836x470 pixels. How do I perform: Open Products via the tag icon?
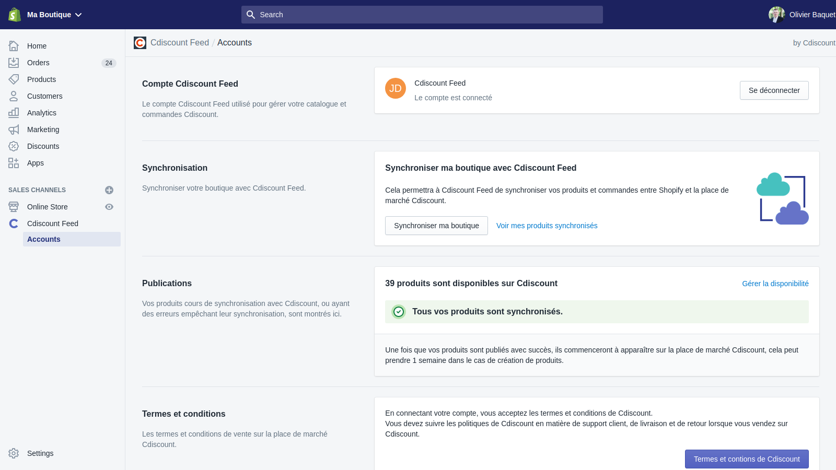point(14,79)
